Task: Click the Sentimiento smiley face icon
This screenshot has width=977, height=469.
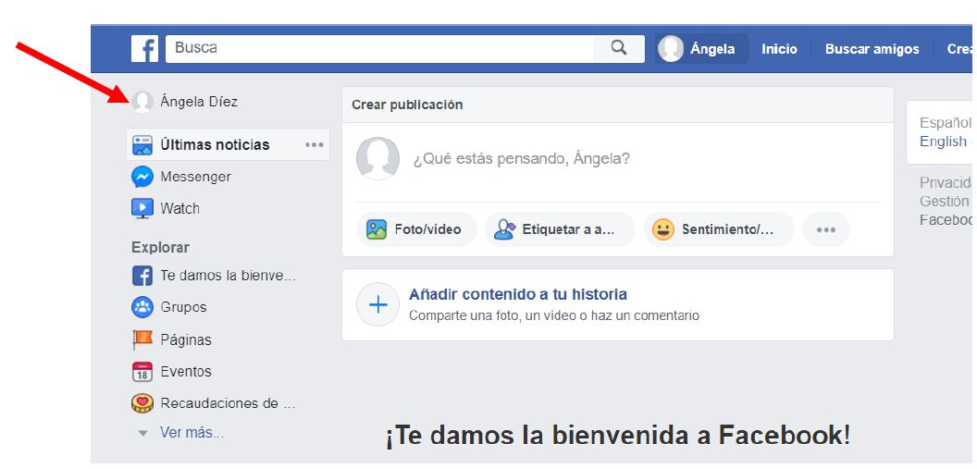Action: point(663,229)
